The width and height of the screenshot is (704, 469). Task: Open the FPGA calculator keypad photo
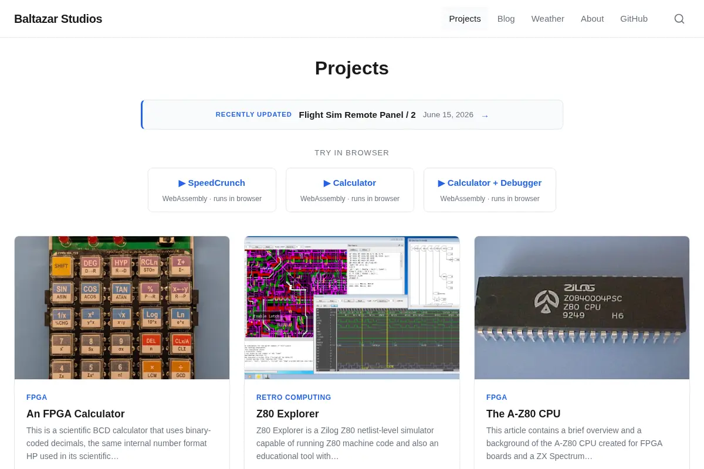[x=122, y=308]
